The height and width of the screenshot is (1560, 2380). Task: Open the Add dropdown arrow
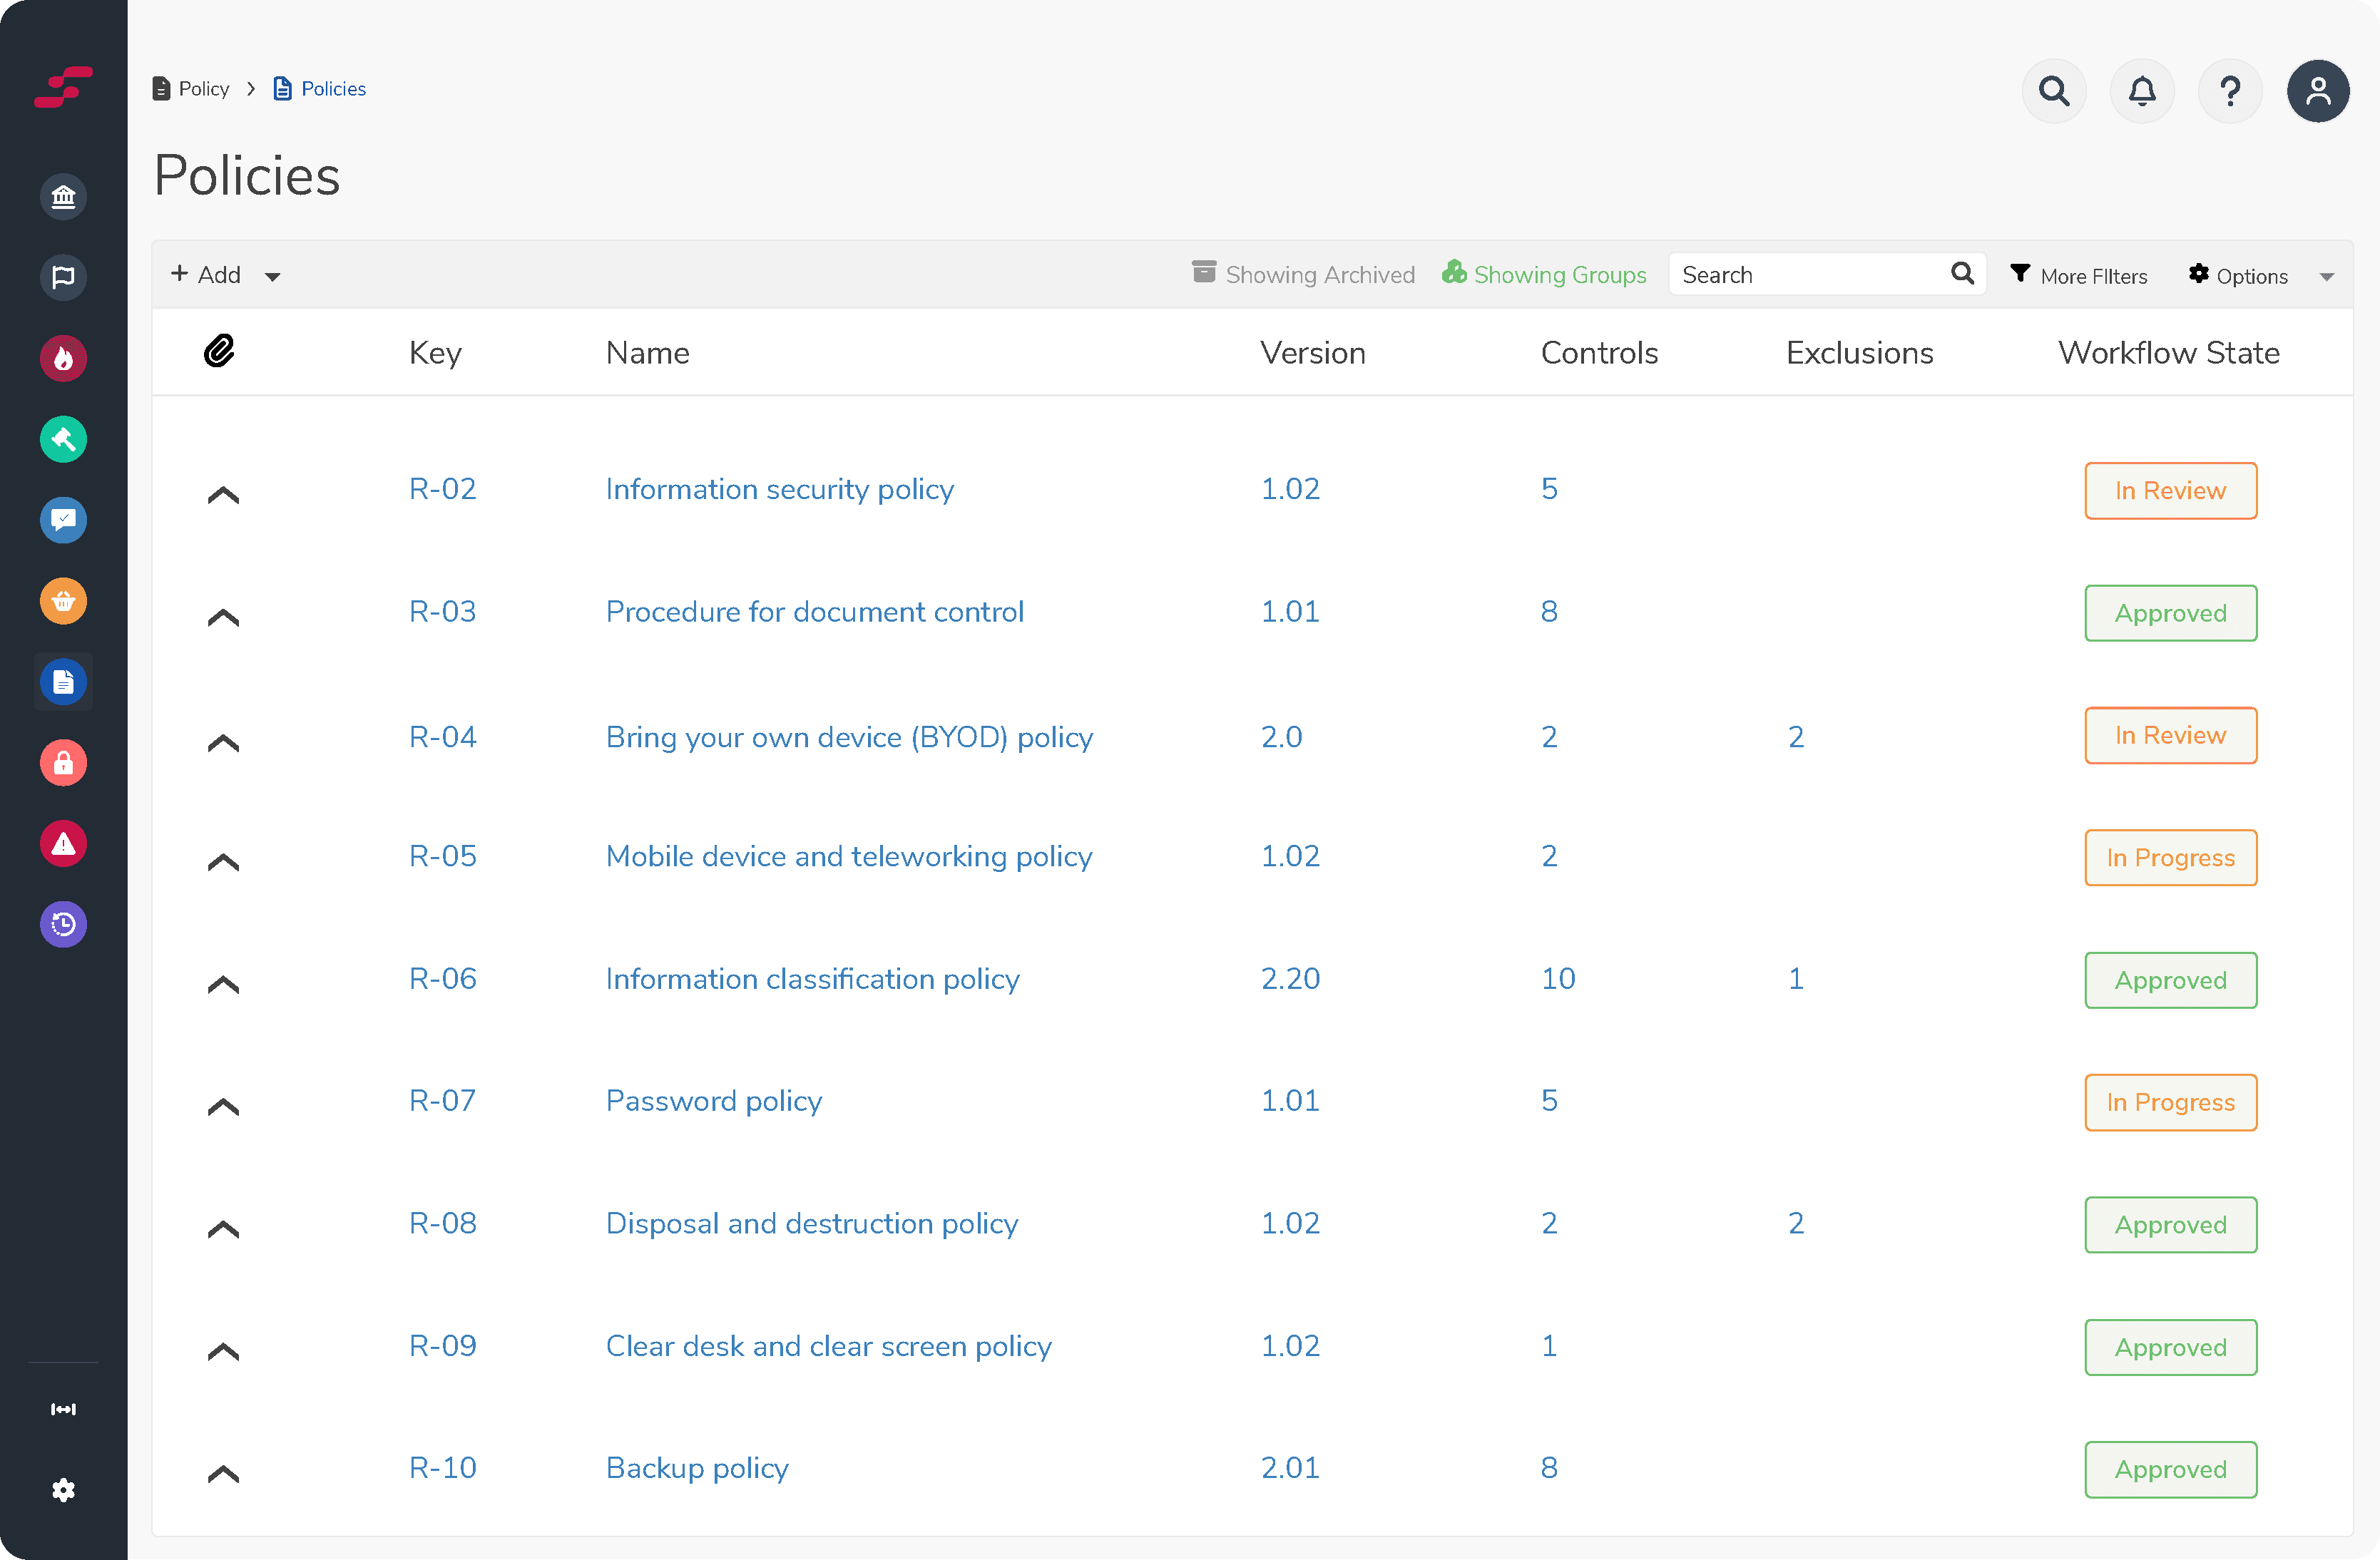coord(272,277)
